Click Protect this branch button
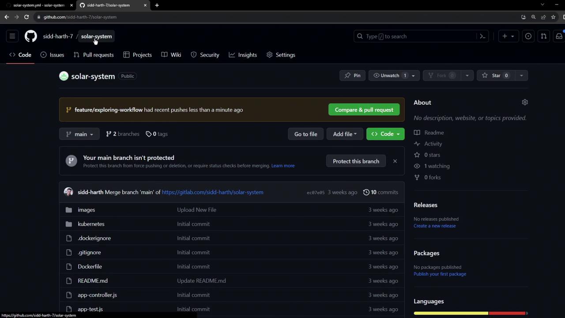 click(356, 161)
